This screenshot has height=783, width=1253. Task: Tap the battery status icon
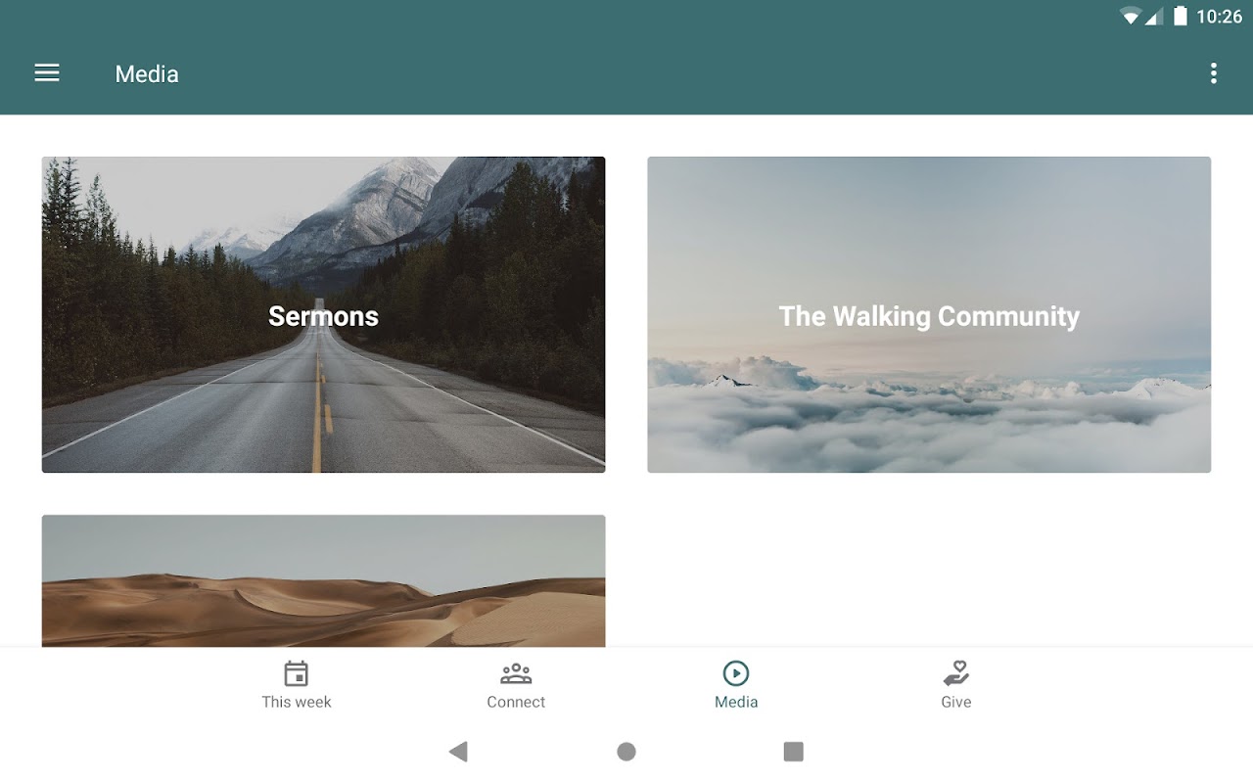tap(1181, 16)
